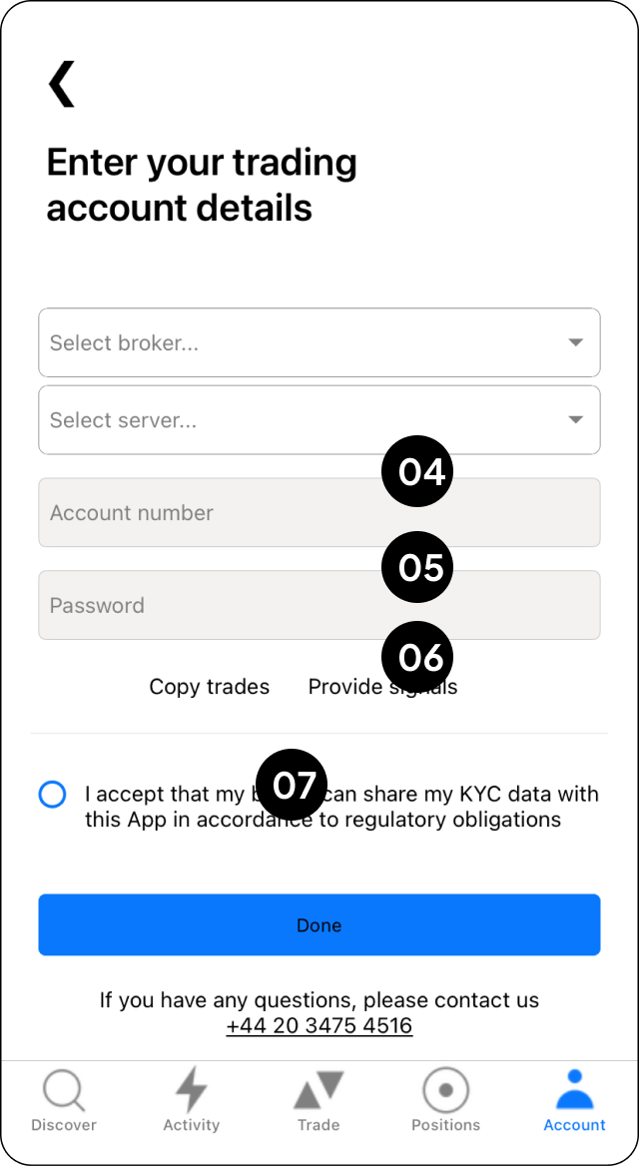The width and height of the screenshot is (639, 1166).
Task: Open the Select broker dropdown
Action: (x=300, y=342)
